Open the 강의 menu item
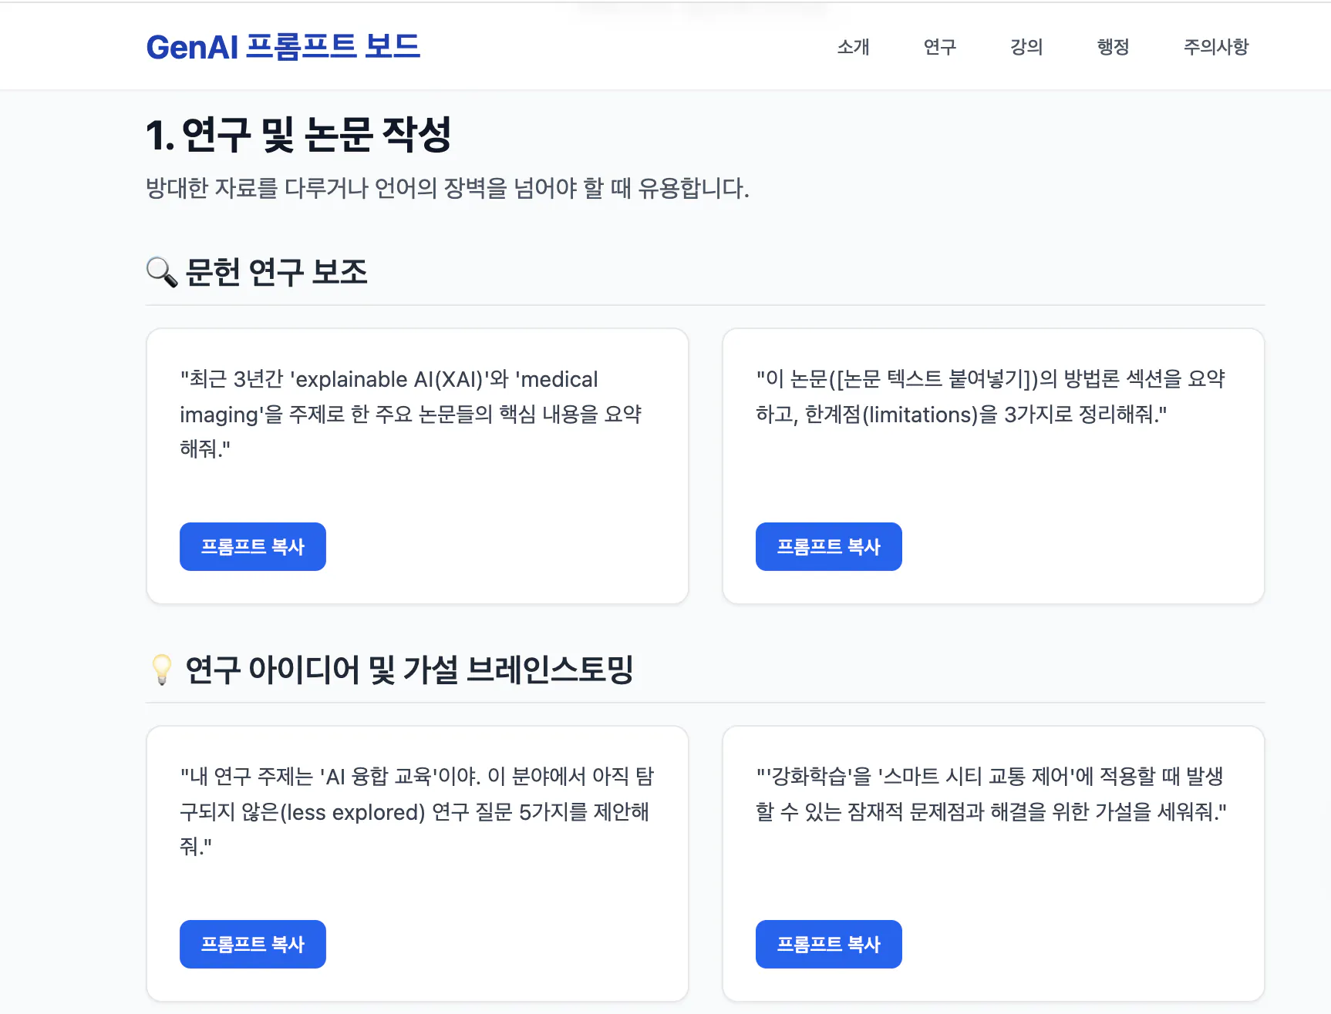 (1026, 47)
